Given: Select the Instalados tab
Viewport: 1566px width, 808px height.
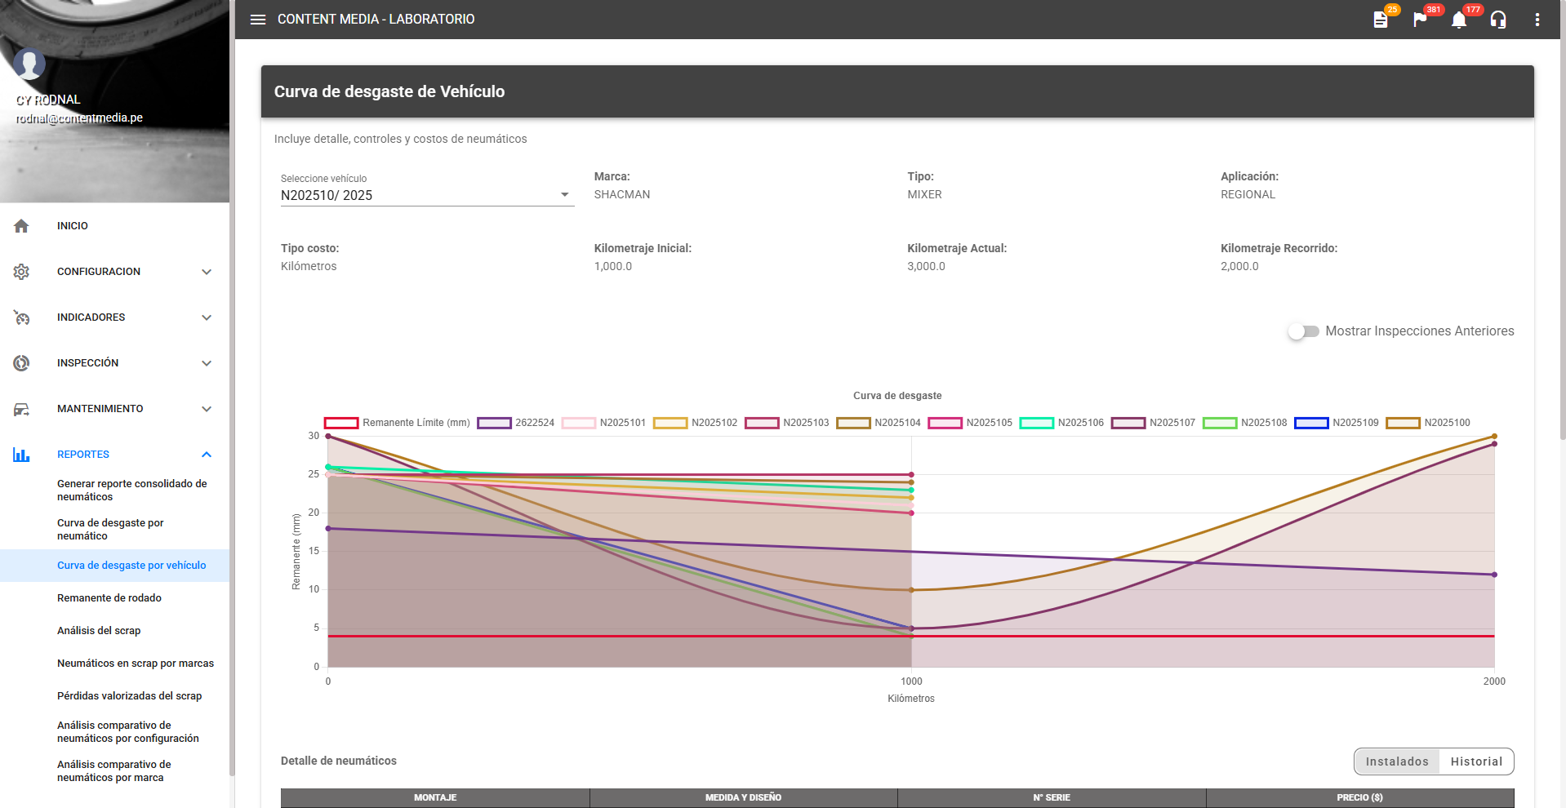Looking at the screenshot, I should 1397,761.
